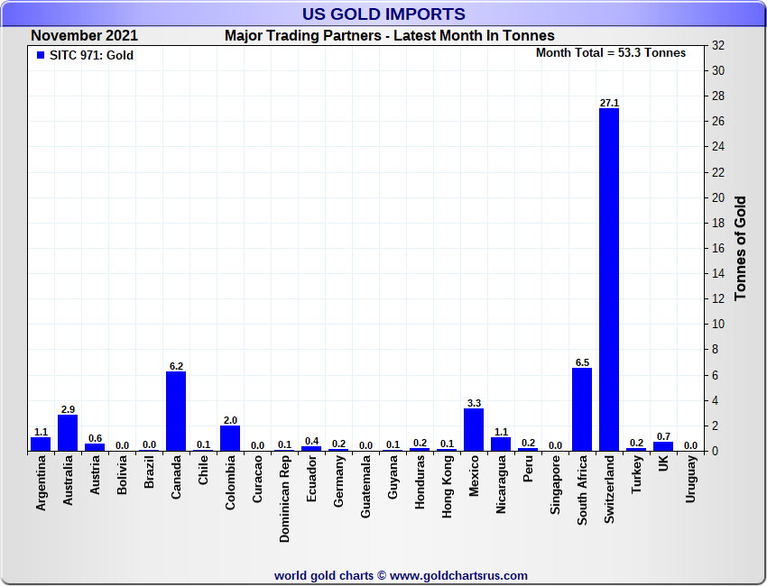The width and height of the screenshot is (767, 586).
Task: Click the Month Total 53.3 Tonnes text
Action: [x=611, y=53]
